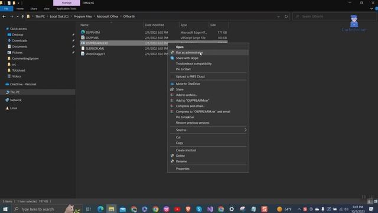
Task: Choose Add to archive...
Action: pos(208,95)
